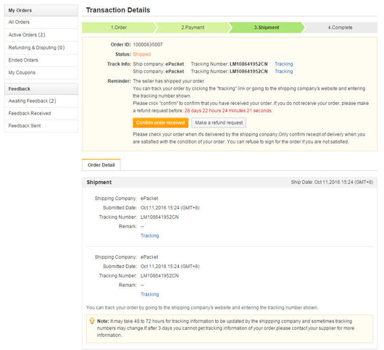384x350 pixels.
Task: Click Tracking link under first shipment
Action: coord(150,236)
